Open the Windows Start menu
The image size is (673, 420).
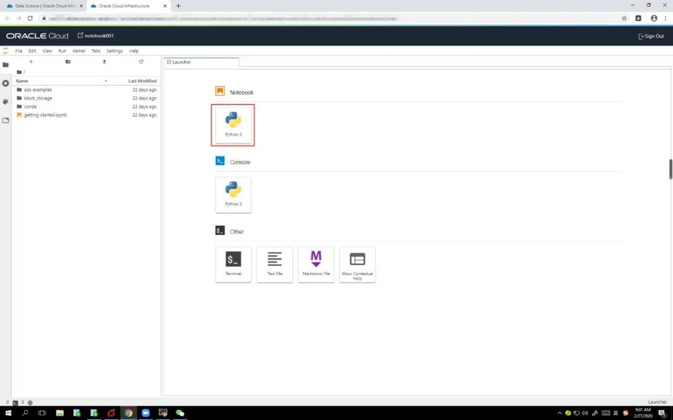[x=7, y=413]
